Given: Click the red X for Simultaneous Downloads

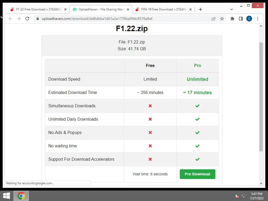Looking at the screenshot, I should pyautogui.click(x=150, y=106).
